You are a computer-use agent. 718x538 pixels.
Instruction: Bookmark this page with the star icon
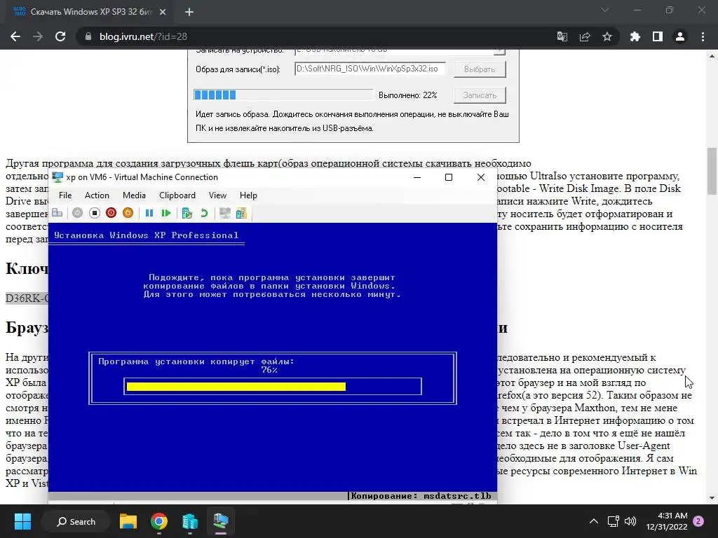607,36
